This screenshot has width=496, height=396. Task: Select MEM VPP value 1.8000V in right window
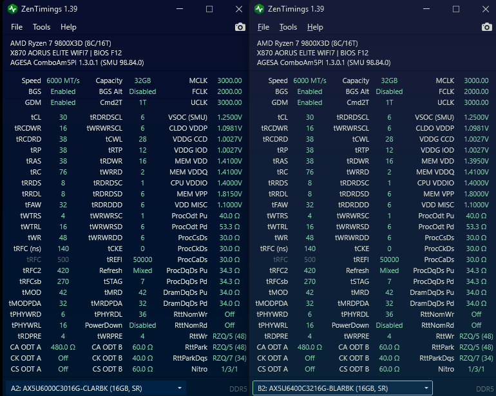coord(476,194)
